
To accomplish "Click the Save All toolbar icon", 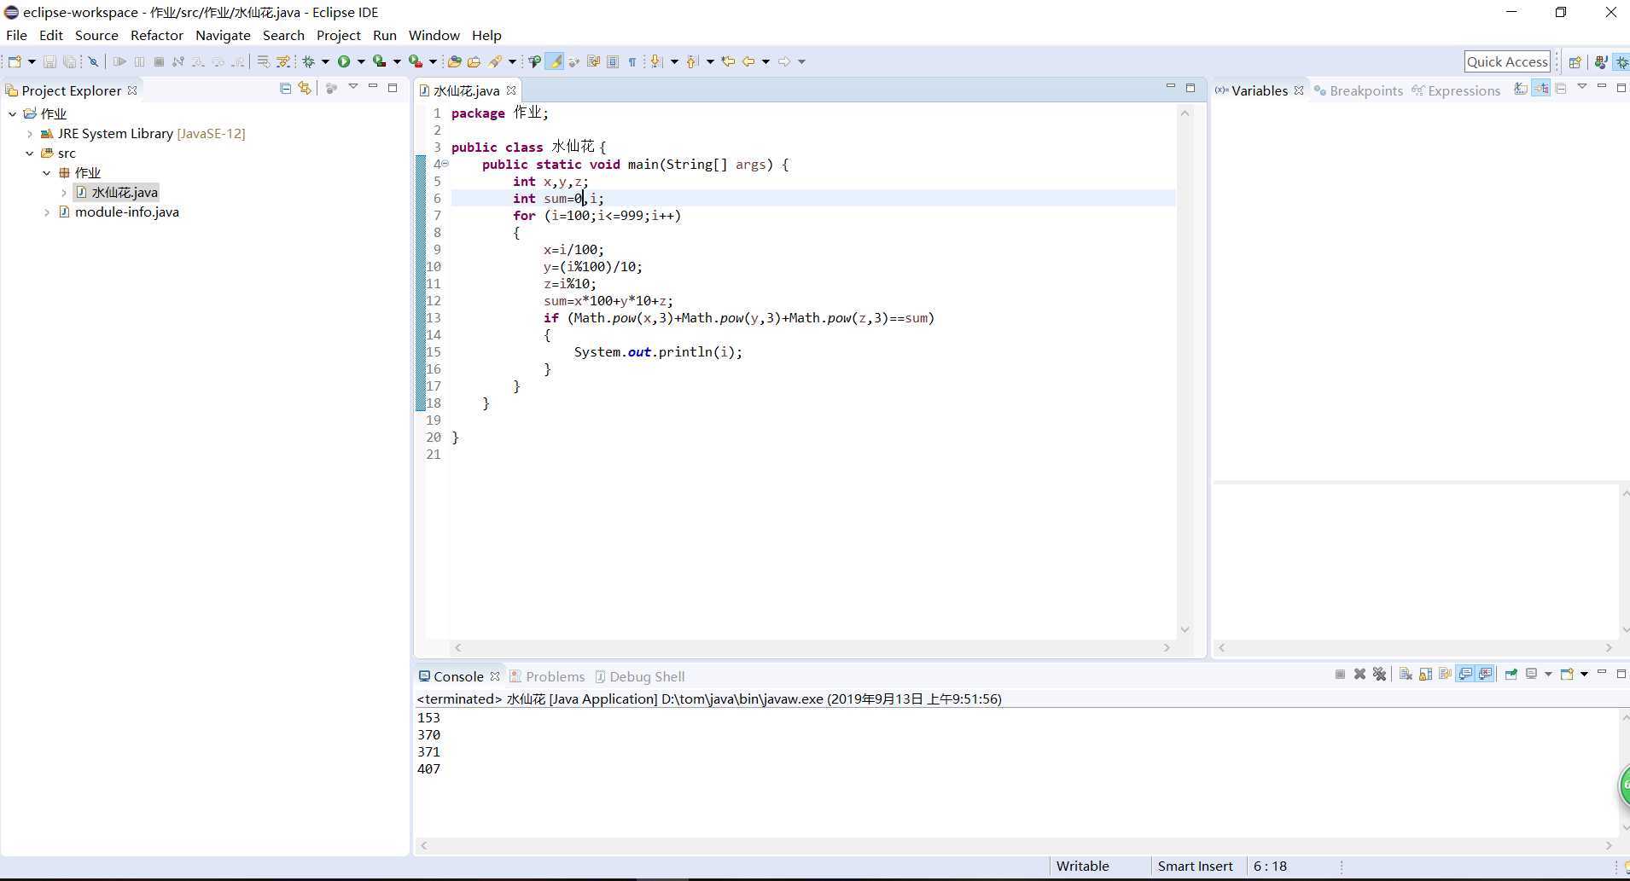I will (x=70, y=61).
